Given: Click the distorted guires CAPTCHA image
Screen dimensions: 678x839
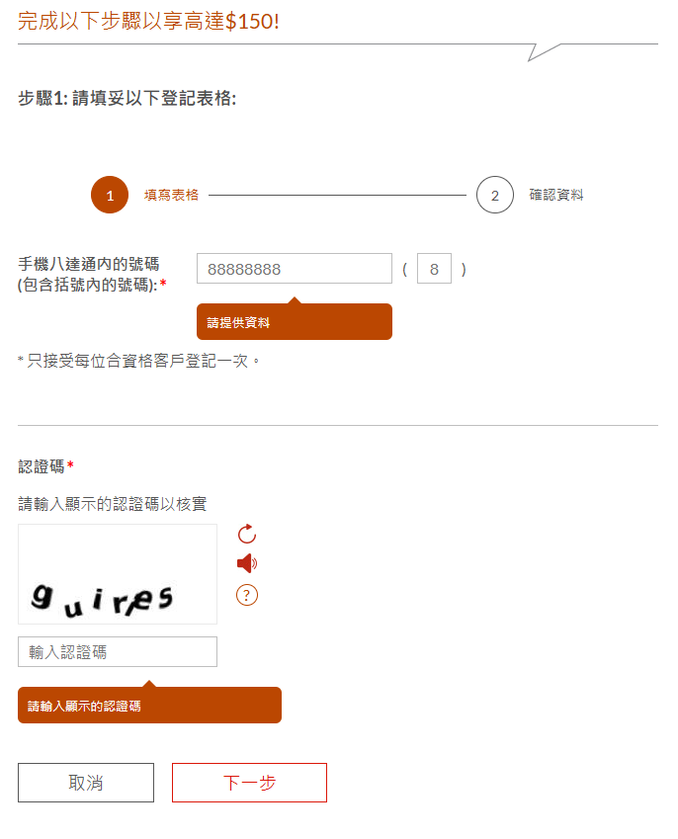Looking at the screenshot, I should (x=117, y=574).
